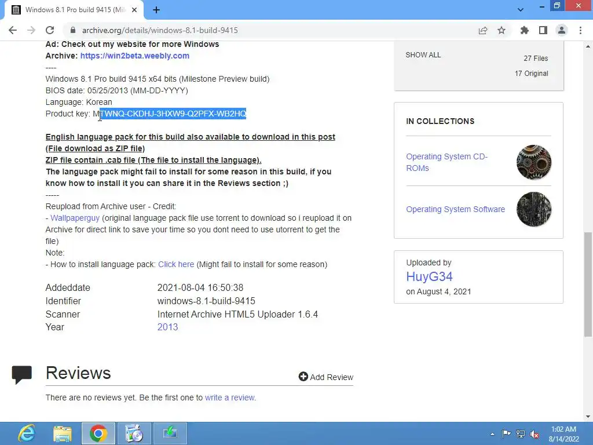Click the muted volume tray icon

535,434
